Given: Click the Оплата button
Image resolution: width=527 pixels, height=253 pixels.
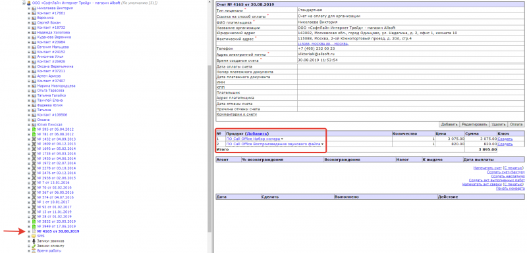Looking at the screenshot, I should click(516, 124).
